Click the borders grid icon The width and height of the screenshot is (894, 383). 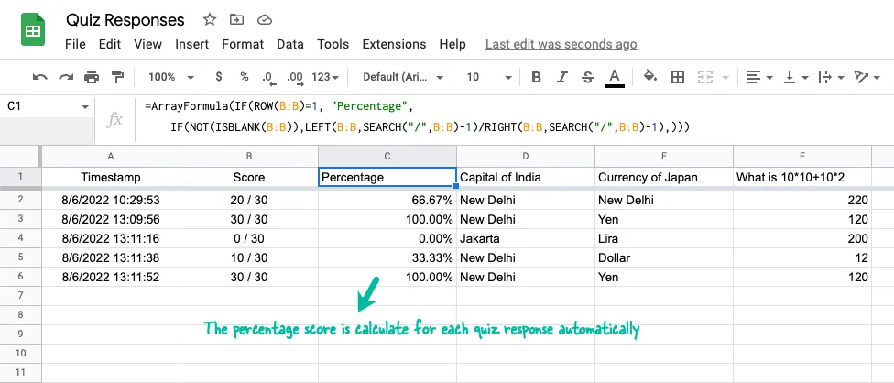(678, 77)
